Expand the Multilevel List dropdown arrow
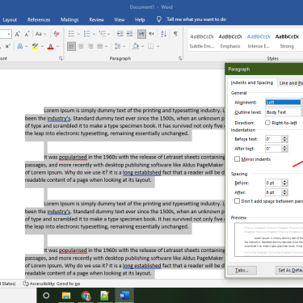This screenshot has height=303, width=303. coord(109,34)
